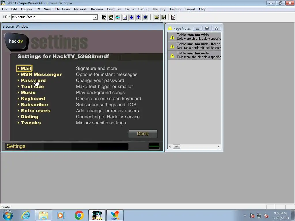Viewport: 295px width, 221px height.
Task: Show hidden tray icons arrow
Action: click(x=245, y=216)
